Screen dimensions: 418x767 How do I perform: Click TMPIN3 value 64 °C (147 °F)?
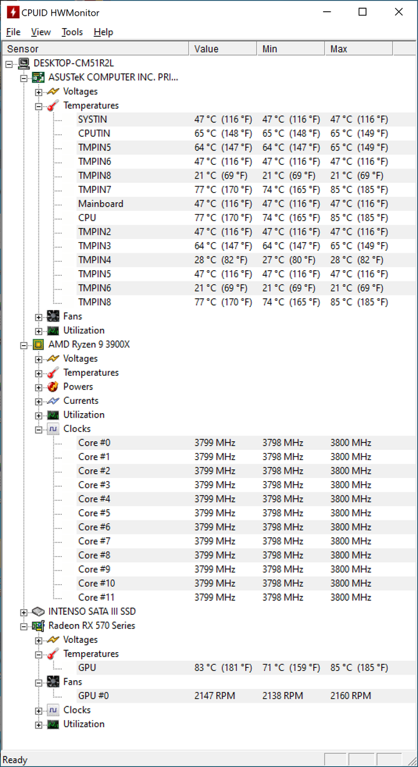pos(223,246)
